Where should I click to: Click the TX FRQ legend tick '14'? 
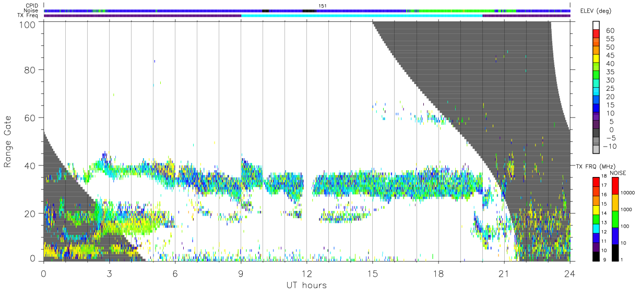tap(604, 214)
